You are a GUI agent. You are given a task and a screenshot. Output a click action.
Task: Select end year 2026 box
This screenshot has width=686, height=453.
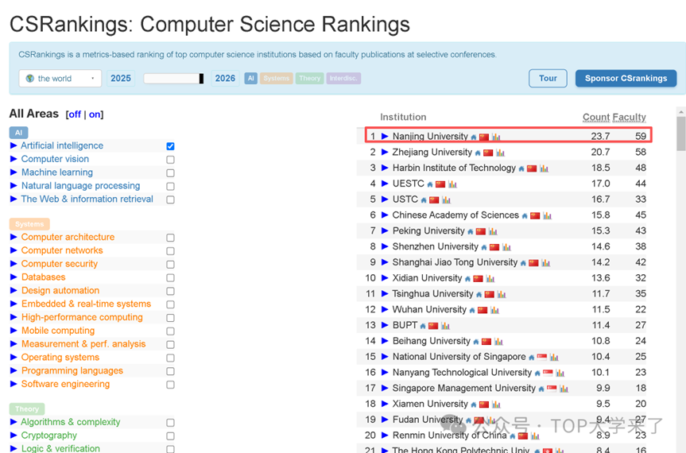(x=225, y=78)
